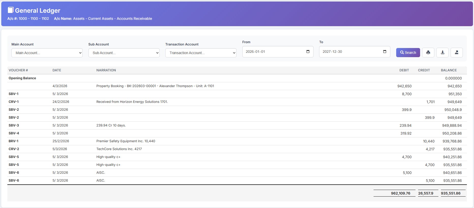Click the NARRATION column header

tap(106, 70)
